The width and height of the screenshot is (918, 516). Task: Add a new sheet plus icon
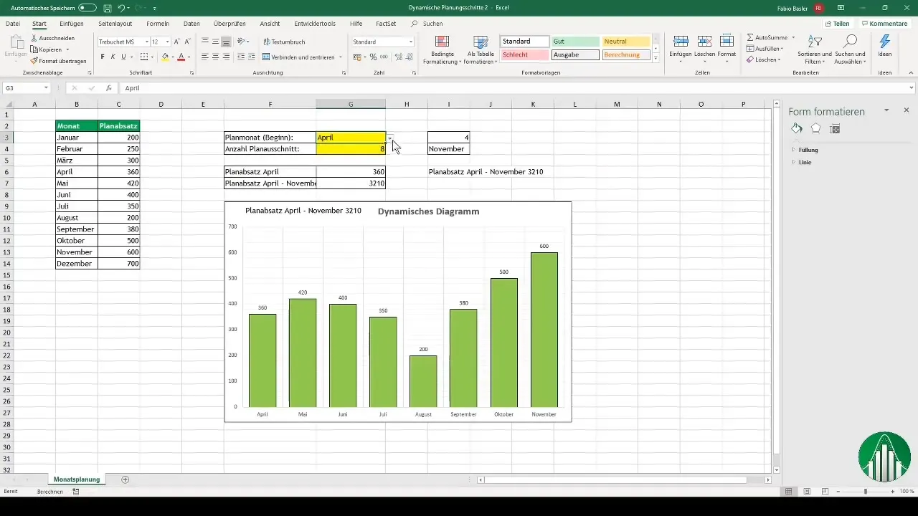tap(126, 479)
